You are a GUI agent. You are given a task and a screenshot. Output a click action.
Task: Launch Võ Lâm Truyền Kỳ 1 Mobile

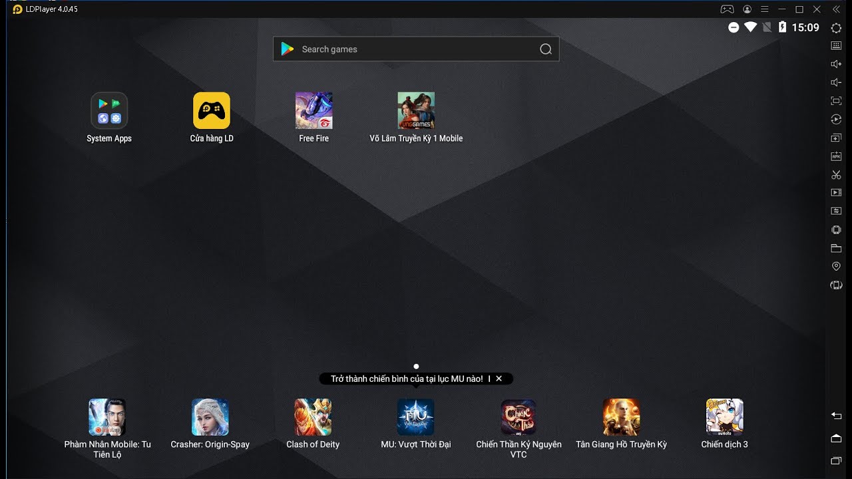coord(416,118)
